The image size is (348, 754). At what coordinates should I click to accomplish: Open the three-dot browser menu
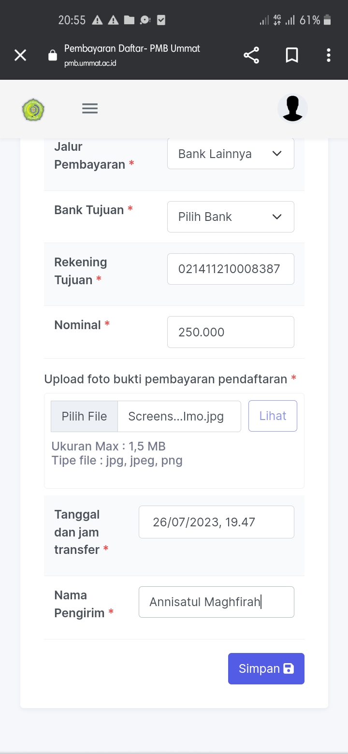coord(329,56)
